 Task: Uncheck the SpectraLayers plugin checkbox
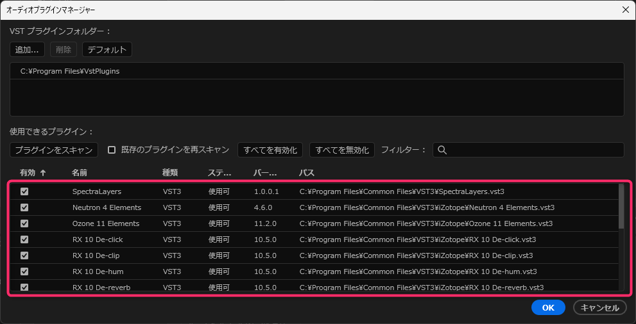coord(24,191)
